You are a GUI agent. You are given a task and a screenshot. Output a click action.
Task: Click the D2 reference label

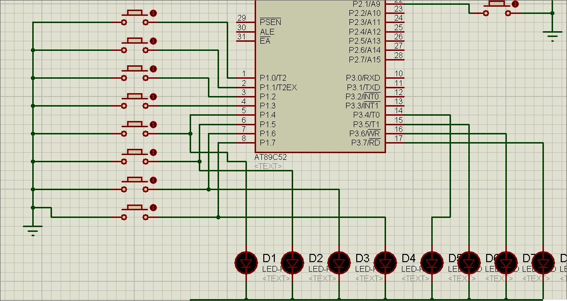coord(316,258)
